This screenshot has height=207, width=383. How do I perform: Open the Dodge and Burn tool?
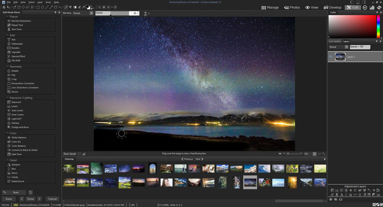click(x=19, y=127)
